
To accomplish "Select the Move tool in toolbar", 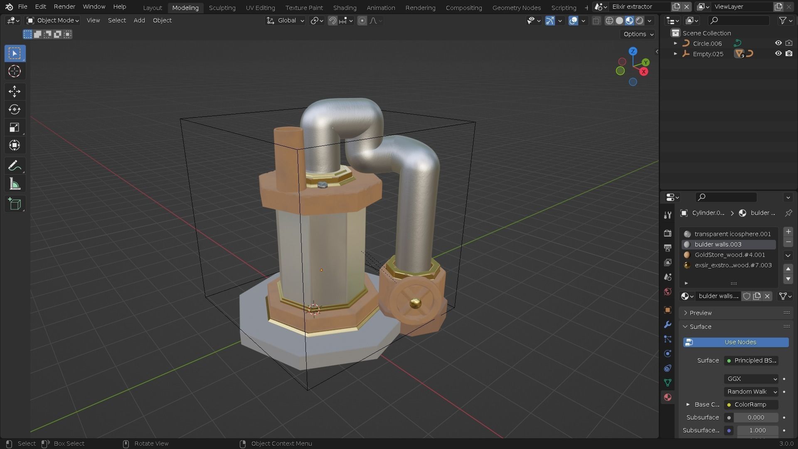I will click(x=15, y=91).
